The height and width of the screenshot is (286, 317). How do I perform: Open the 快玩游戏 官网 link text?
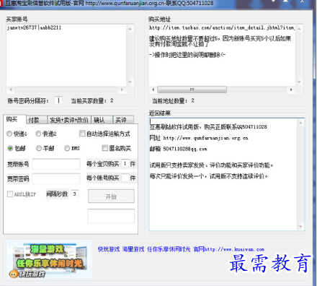[x=181, y=249]
